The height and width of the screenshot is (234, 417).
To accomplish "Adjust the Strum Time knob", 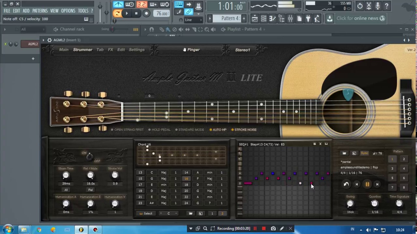I will tap(66, 176).
